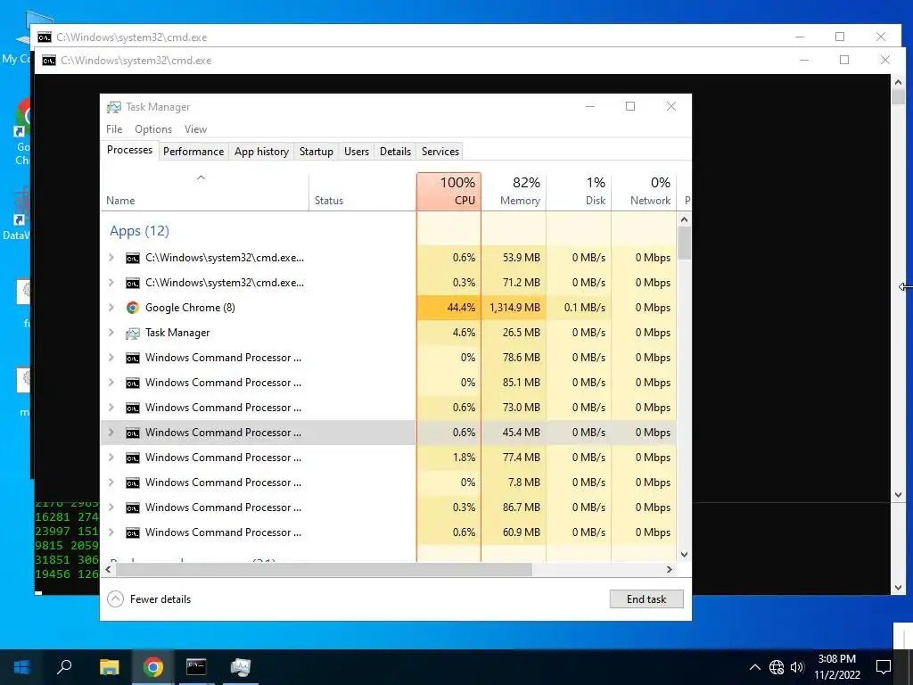Click the Apps (12) group heading
Viewport: 913px width, 685px height.
coord(139,231)
